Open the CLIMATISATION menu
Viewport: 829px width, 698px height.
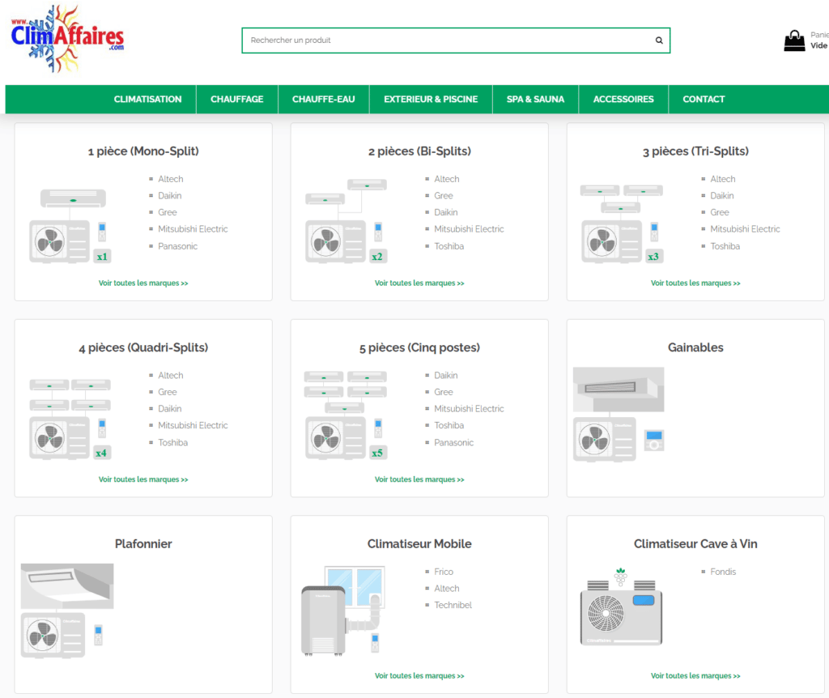click(147, 100)
